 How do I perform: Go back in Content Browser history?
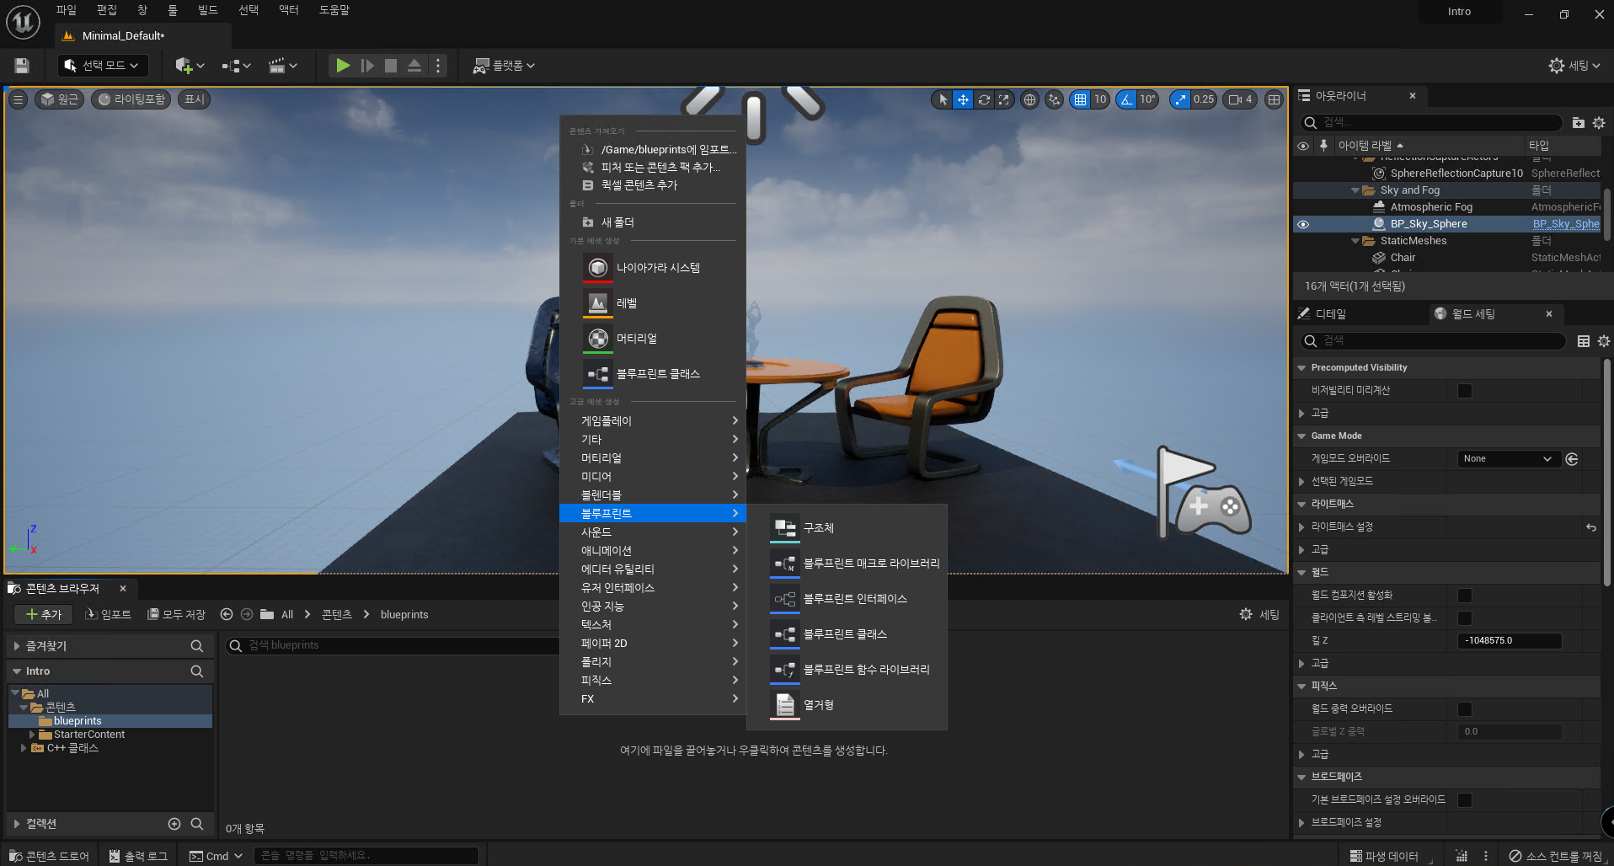click(x=227, y=614)
